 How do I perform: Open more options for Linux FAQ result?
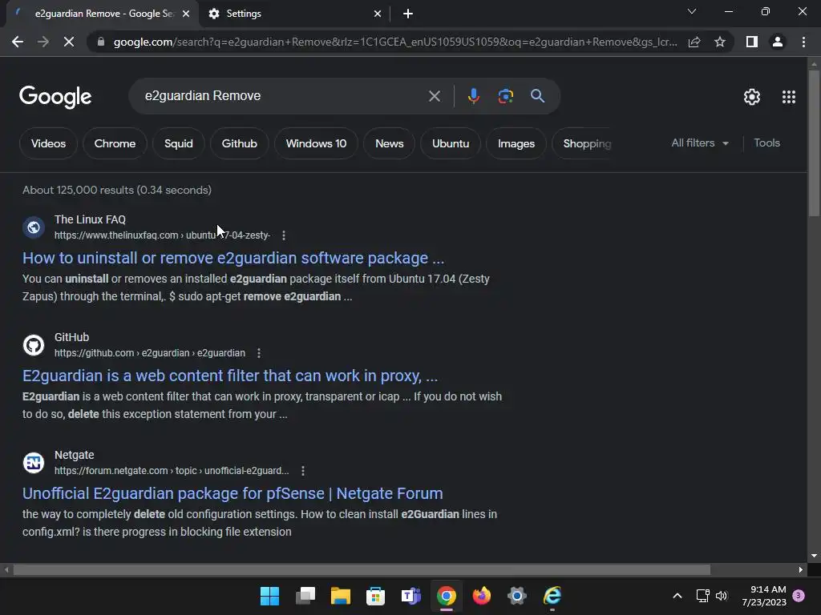(284, 235)
